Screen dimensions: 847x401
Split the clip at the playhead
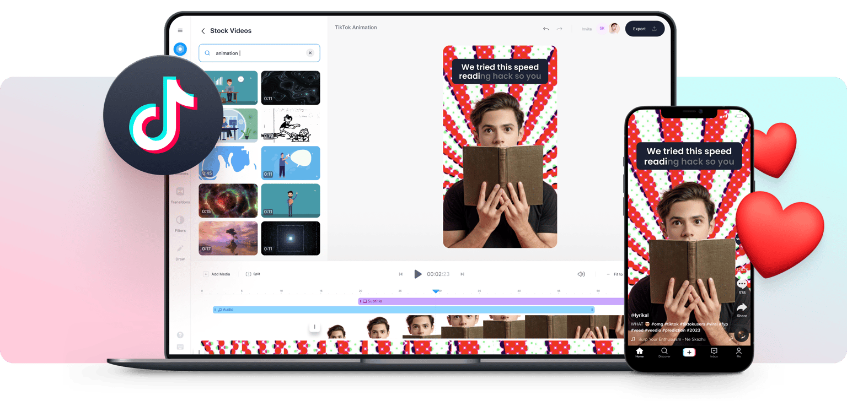click(x=253, y=274)
